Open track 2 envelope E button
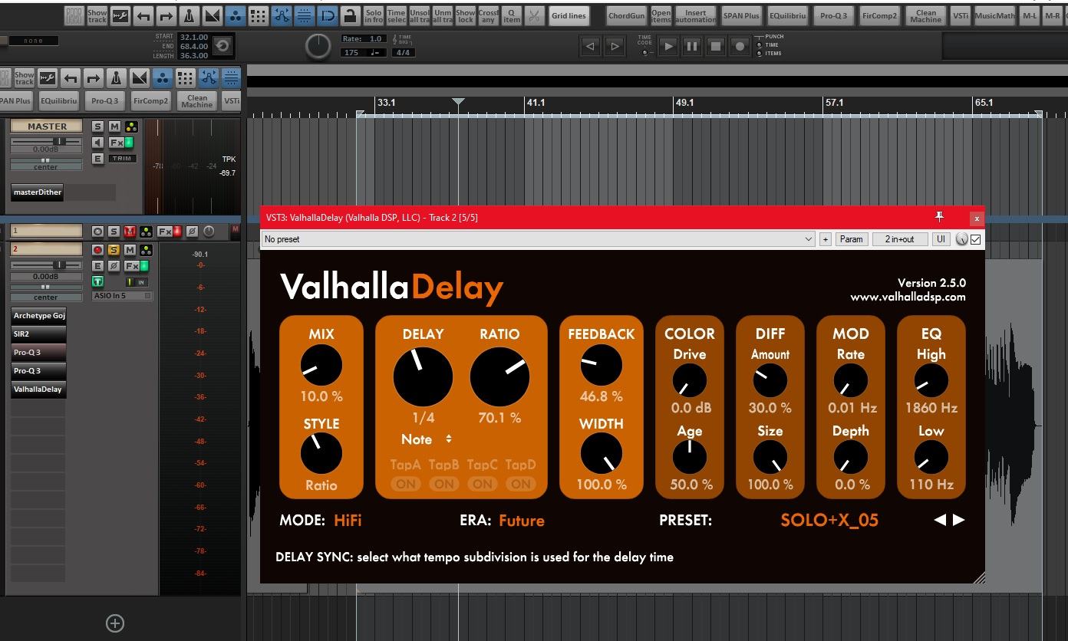The image size is (1068, 641). (x=97, y=266)
